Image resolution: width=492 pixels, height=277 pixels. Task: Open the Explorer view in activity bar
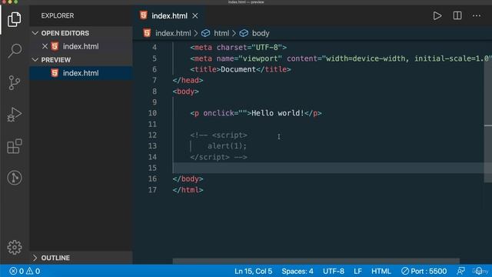[15, 19]
